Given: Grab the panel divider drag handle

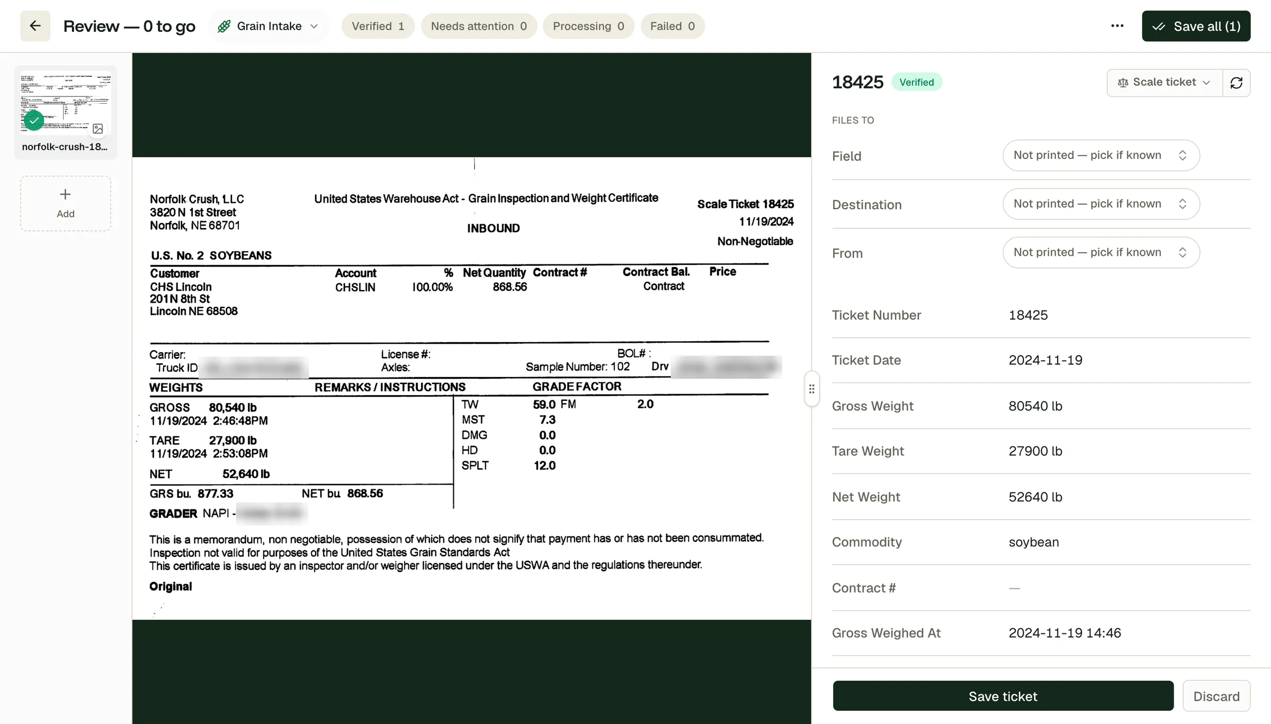Looking at the screenshot, I should point(811,389).
